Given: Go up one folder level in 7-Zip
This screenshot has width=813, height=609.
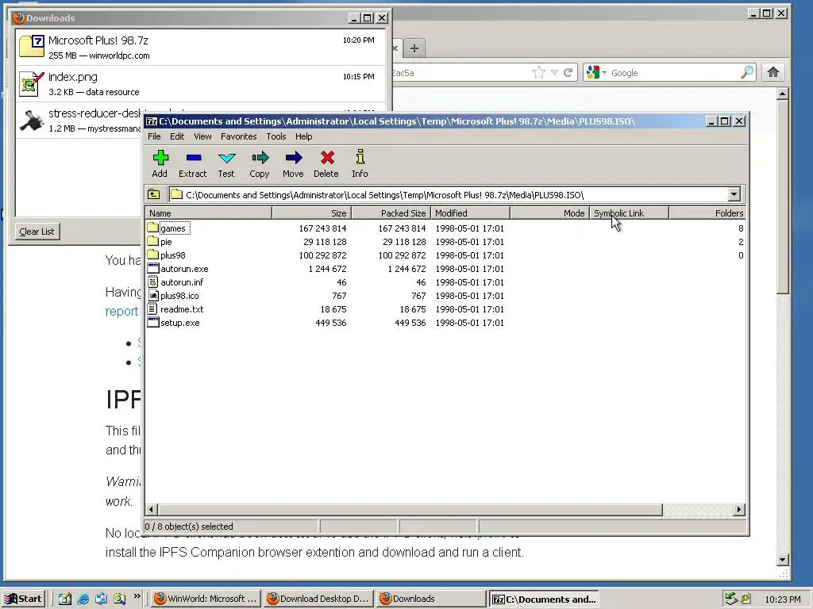Looking at the screenshot, I should tap(153, 194).
